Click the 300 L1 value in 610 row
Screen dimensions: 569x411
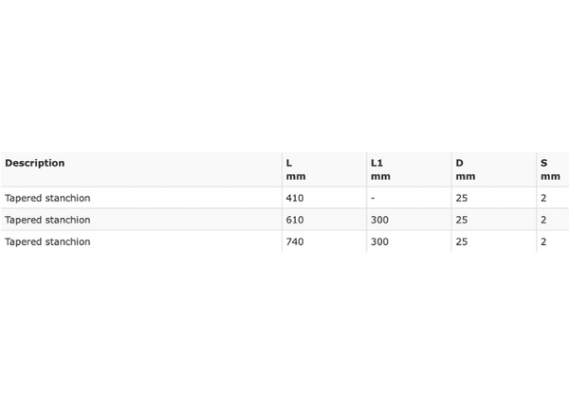[379, 220]
